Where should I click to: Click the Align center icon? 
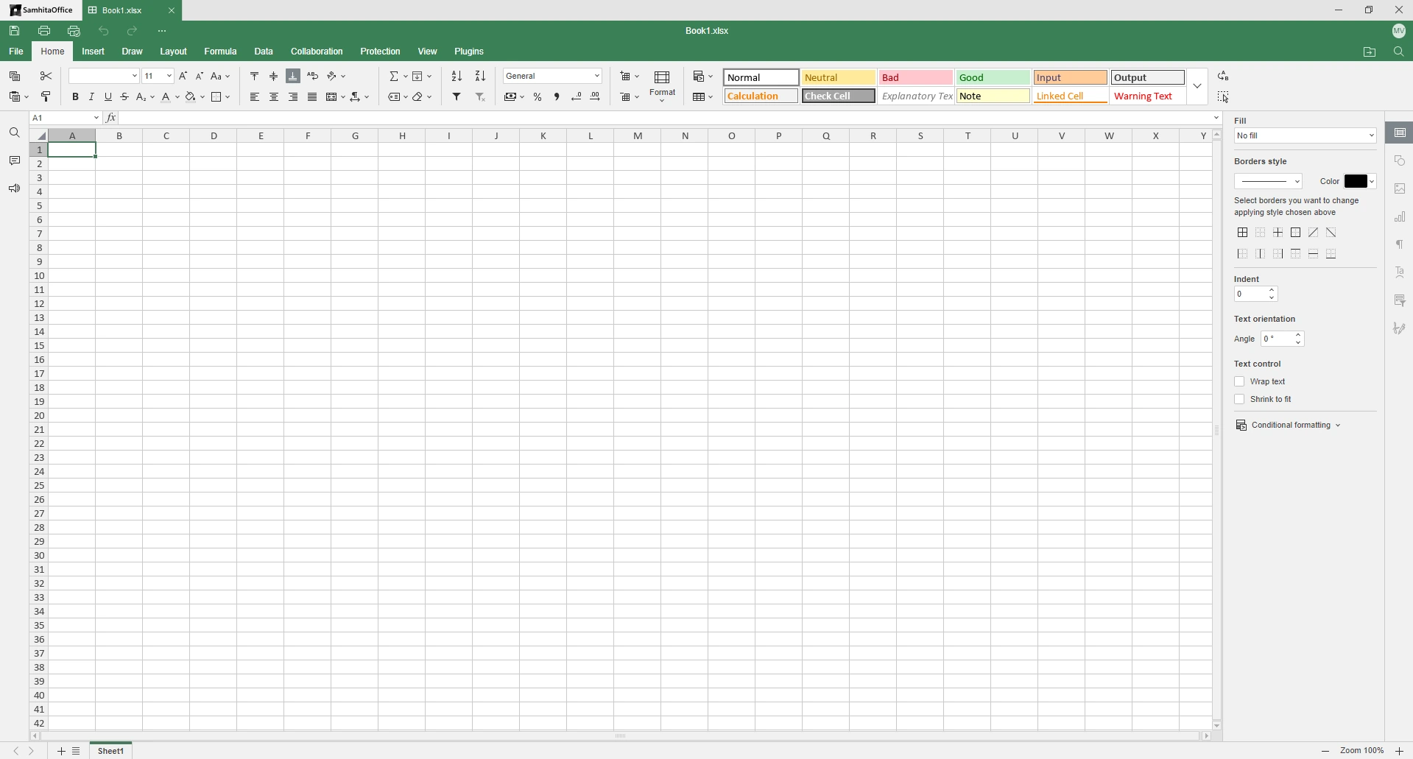click(x=274, y=96)
